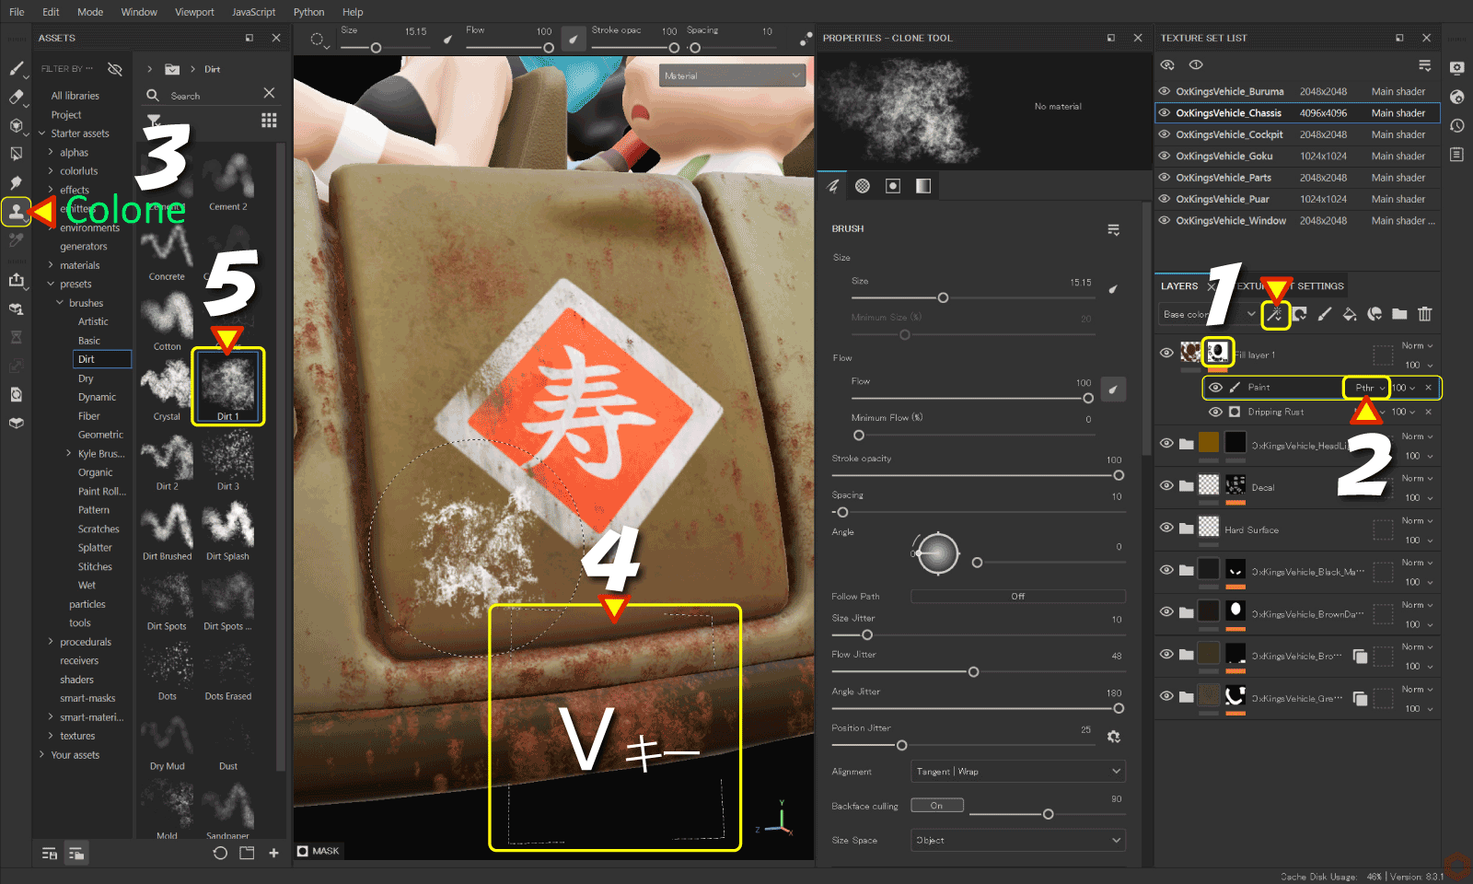The image size is (1473, 884).
Task: Hide the Hard Surface layer
Action: (1166, 528)
